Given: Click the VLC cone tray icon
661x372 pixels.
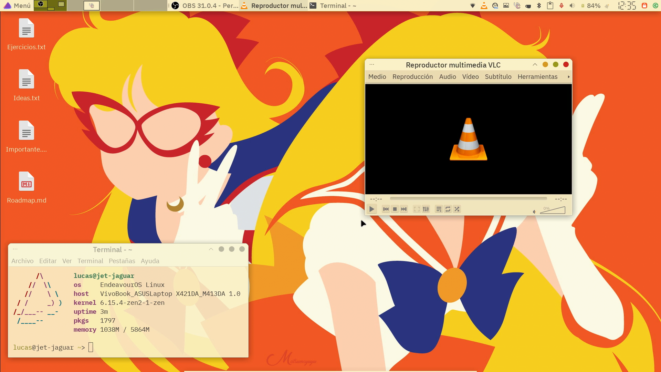Looking at the screenshot, I should [484, 6].
